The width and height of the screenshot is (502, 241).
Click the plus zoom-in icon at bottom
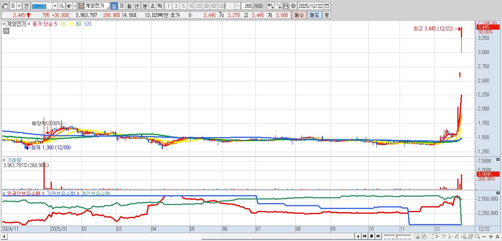[x=491, y=236]
